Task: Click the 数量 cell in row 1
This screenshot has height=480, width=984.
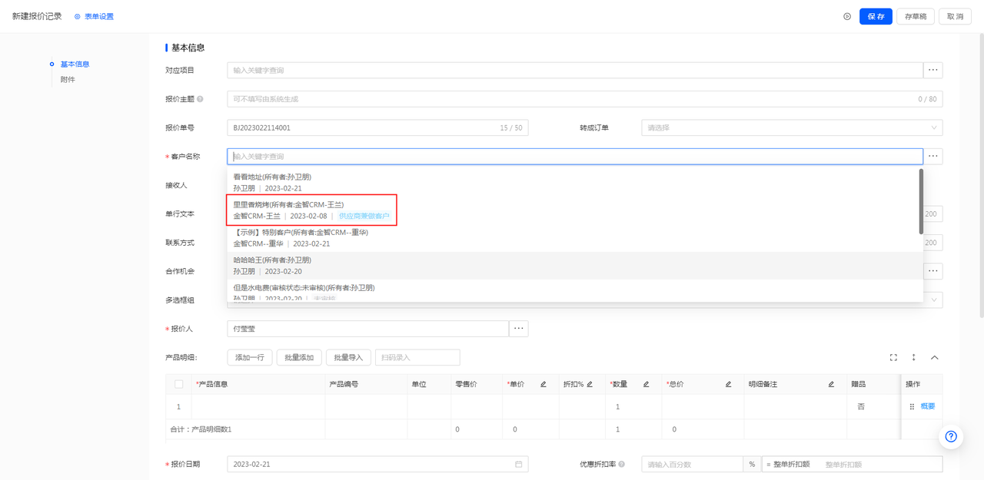Action: coord(633,406)
